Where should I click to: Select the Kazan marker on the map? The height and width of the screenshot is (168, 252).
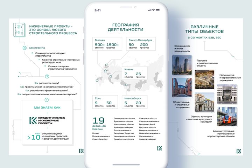[111, 76]
